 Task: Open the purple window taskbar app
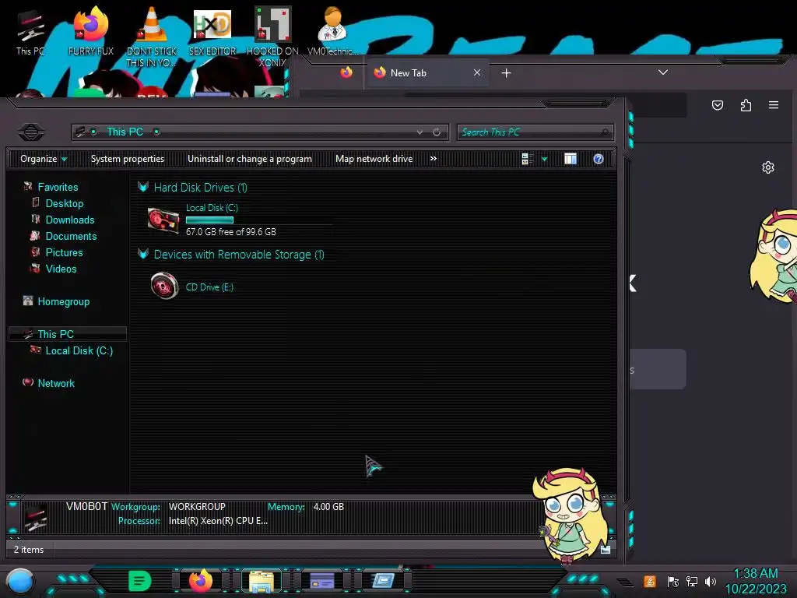point(322,581)
